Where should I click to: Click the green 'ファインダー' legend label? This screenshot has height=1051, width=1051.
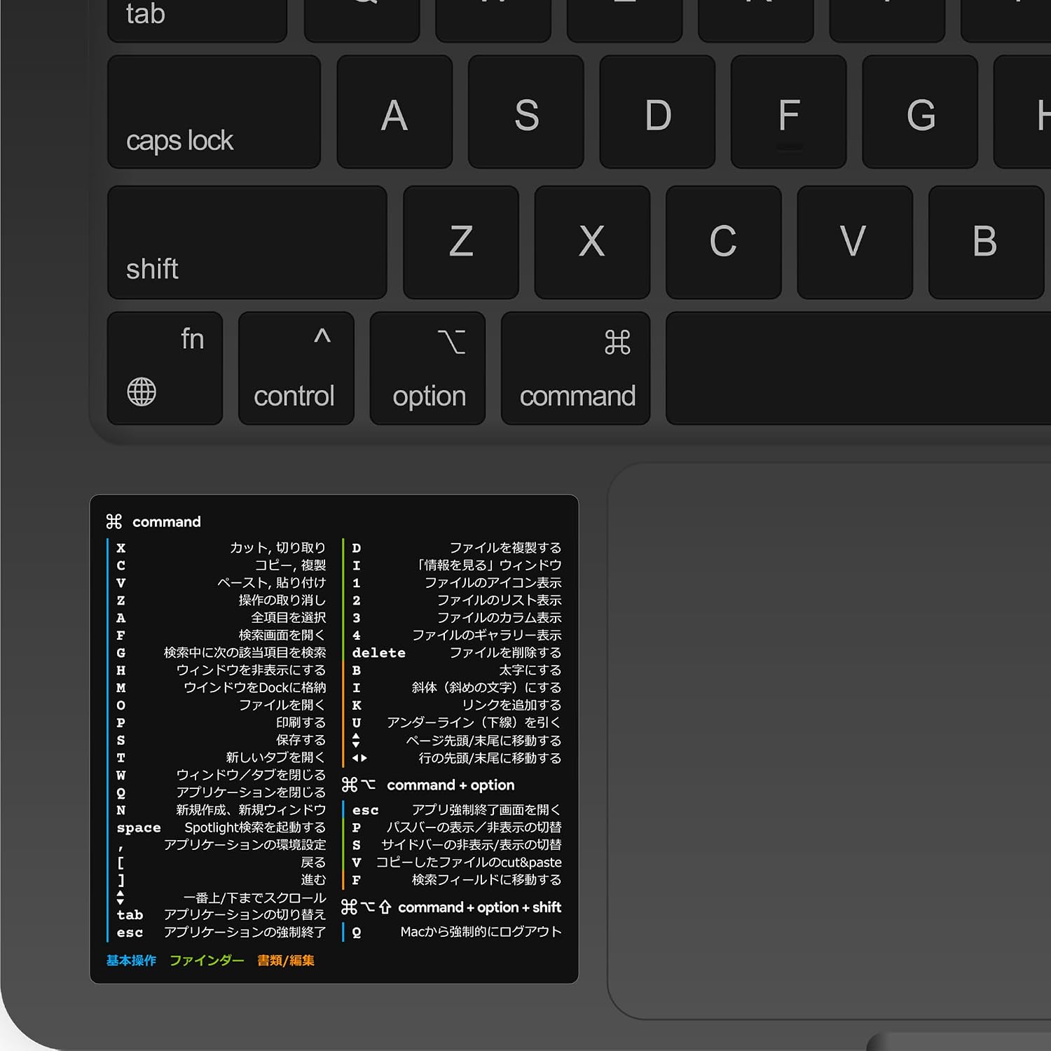207,961
